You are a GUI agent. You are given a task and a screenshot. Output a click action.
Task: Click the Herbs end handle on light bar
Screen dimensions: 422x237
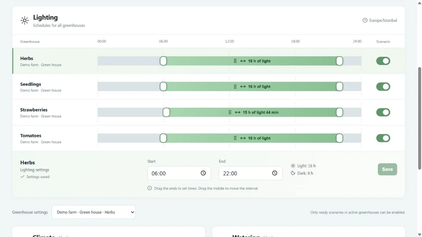(x=340, y=61)
